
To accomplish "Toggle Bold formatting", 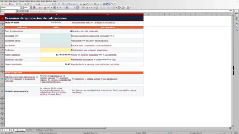I will pyautogui.click(x=34, y=7).
